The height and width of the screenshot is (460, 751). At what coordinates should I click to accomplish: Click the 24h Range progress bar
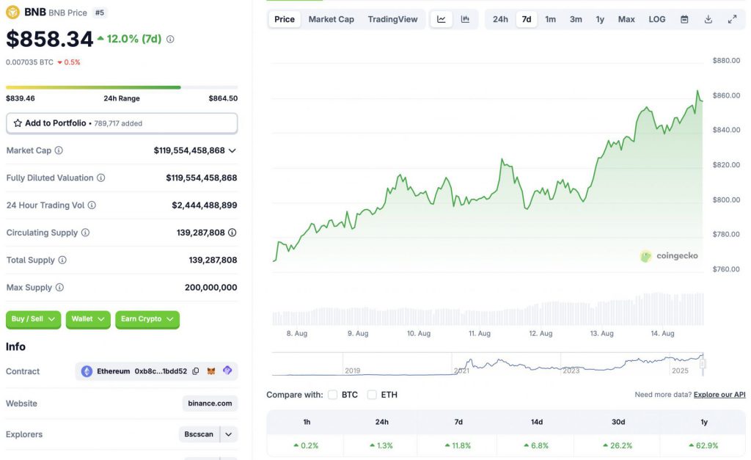point(122,87)
